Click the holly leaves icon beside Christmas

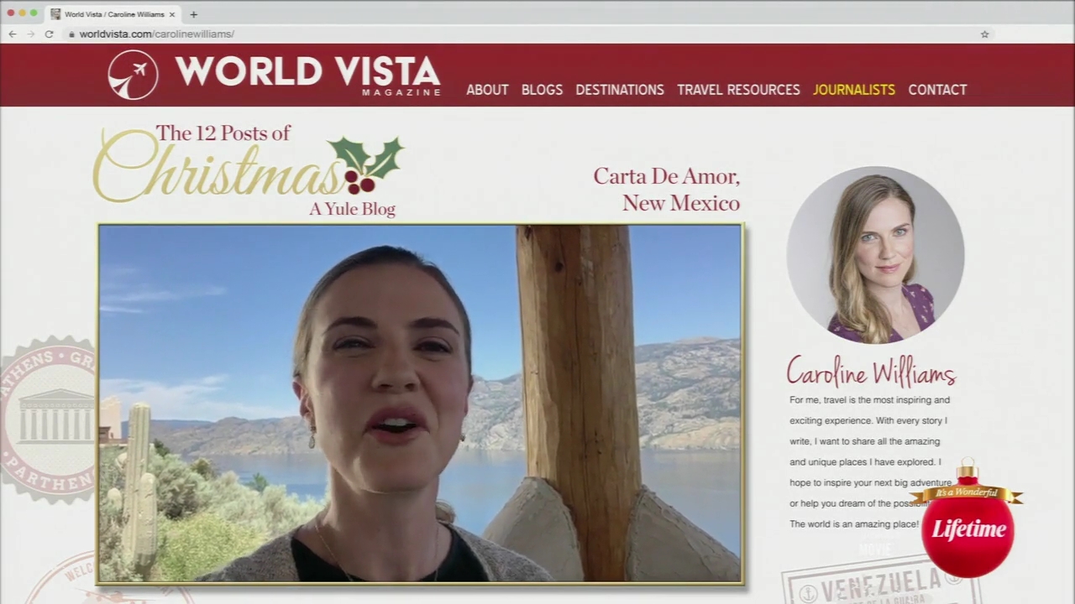point(366,164)
